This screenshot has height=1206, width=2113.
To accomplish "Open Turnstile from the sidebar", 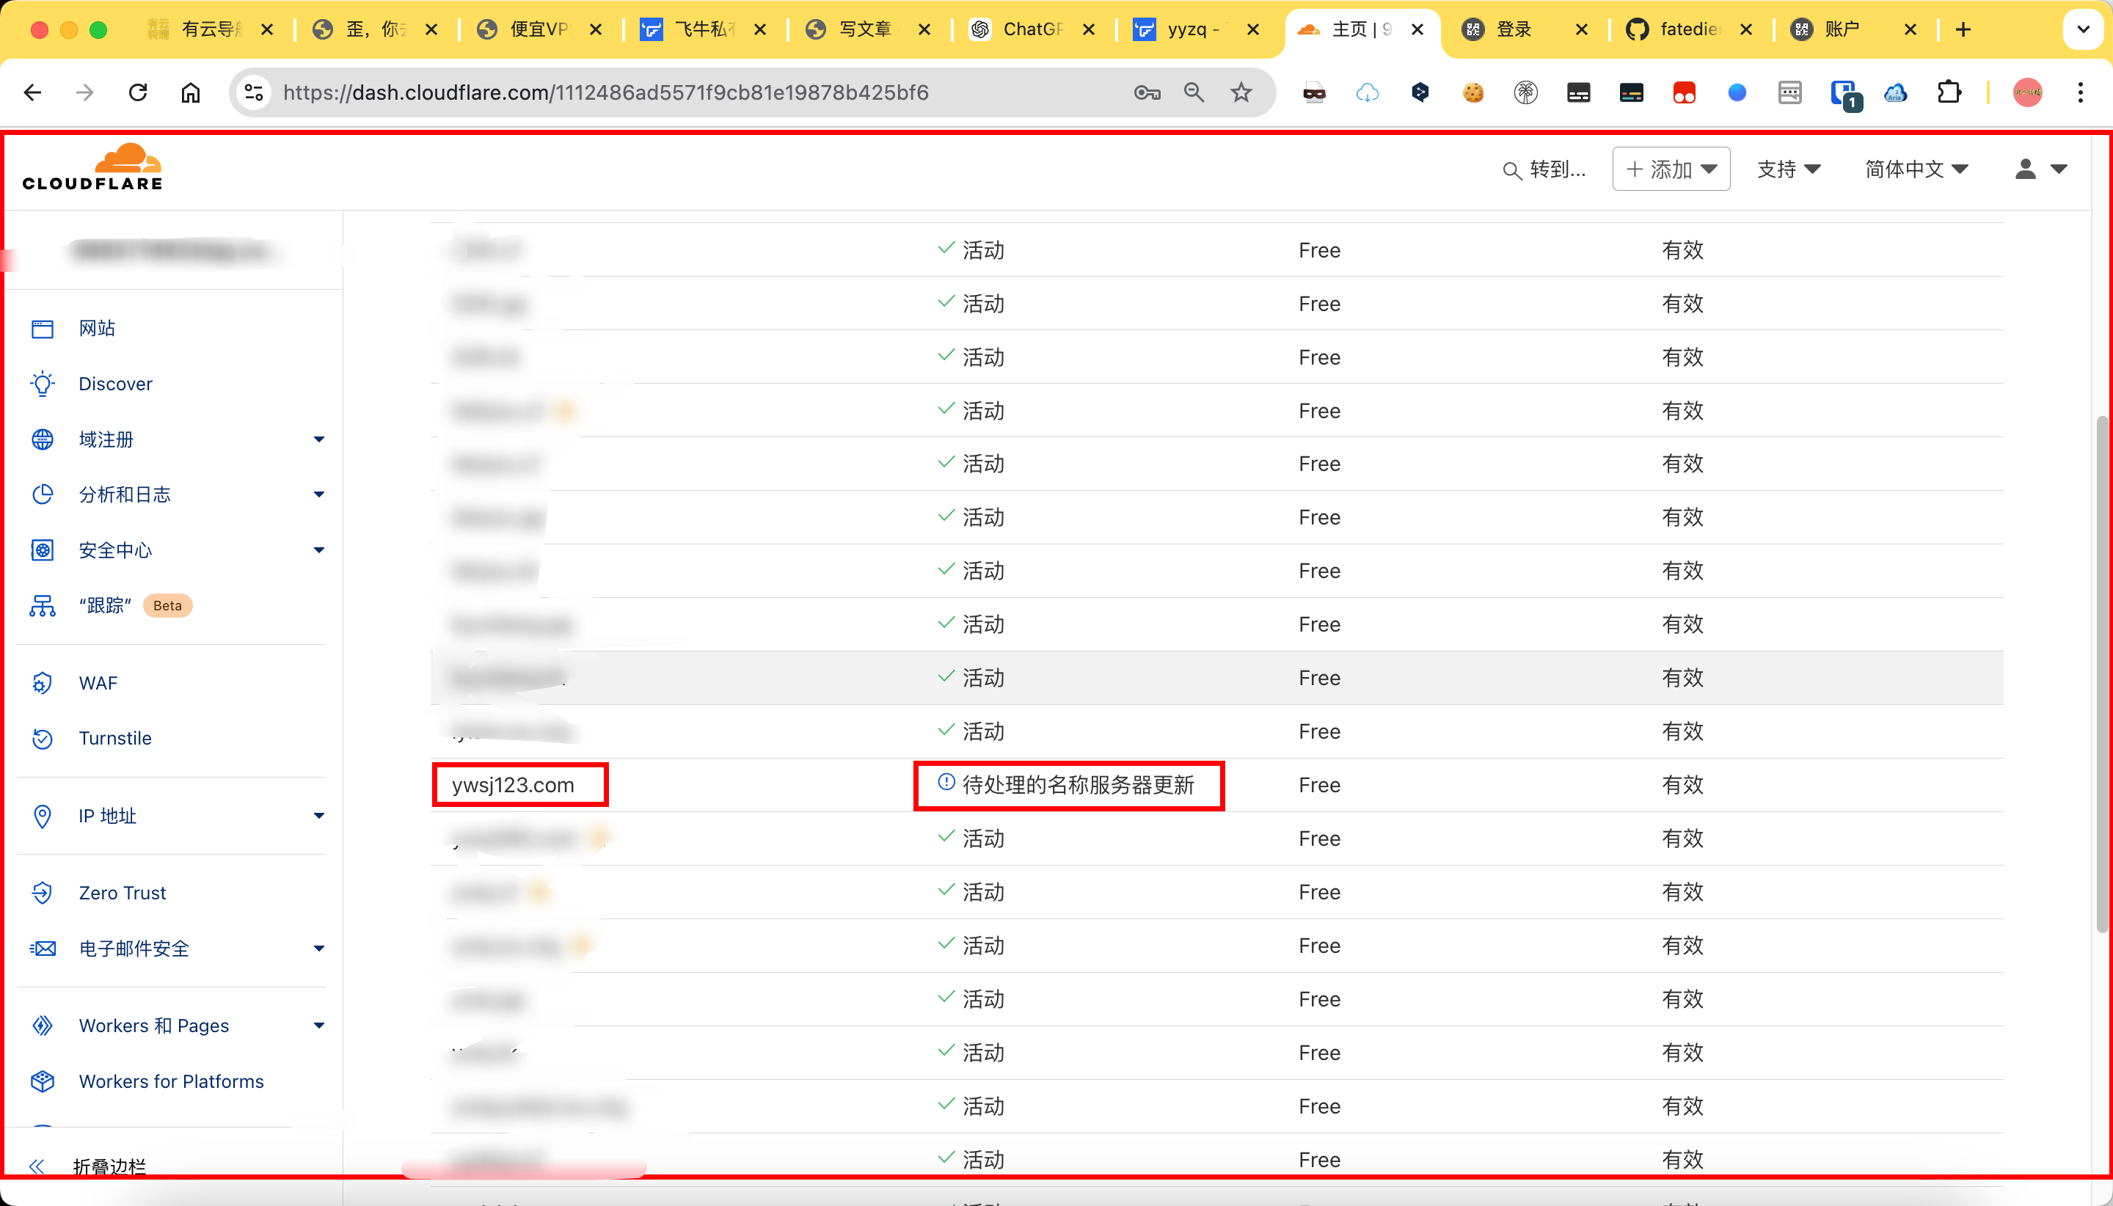I will [x=114, y=738].
